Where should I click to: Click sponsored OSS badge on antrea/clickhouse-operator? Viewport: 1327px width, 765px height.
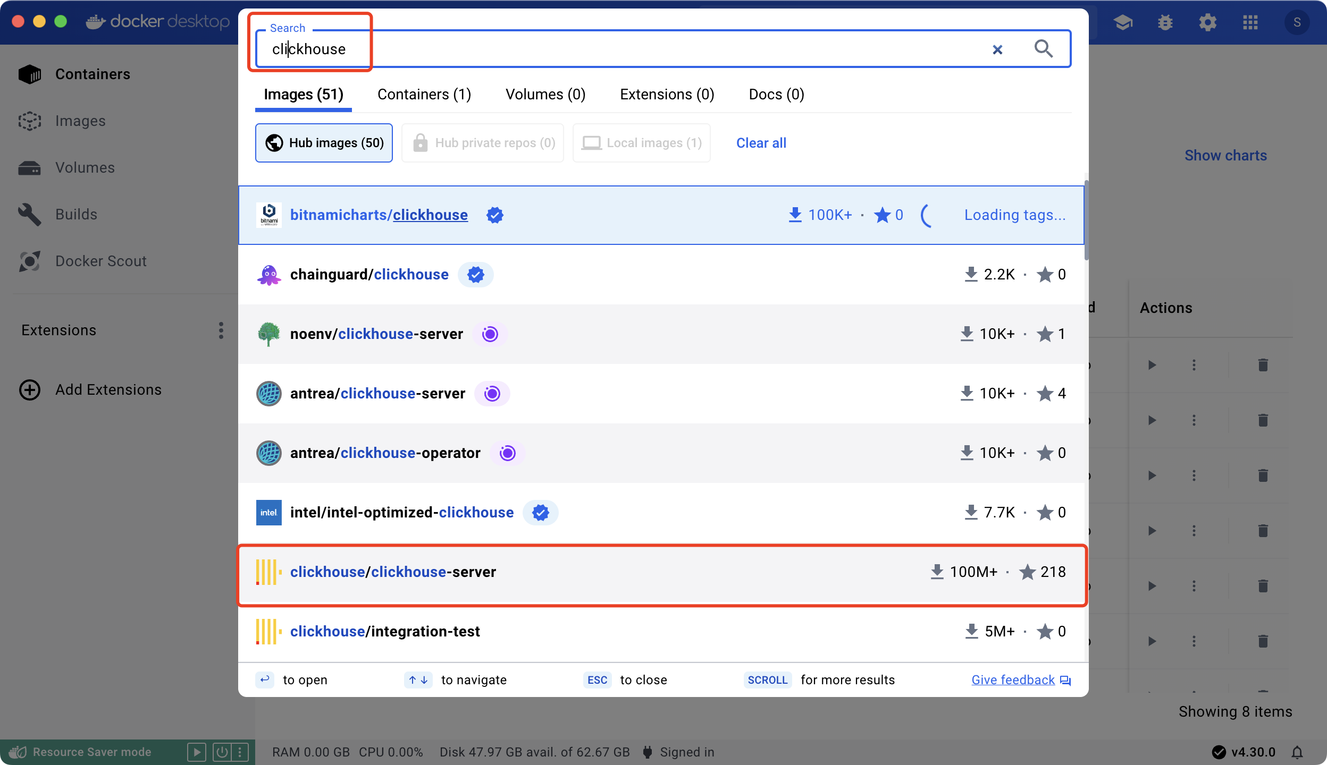tap(507, 453)
